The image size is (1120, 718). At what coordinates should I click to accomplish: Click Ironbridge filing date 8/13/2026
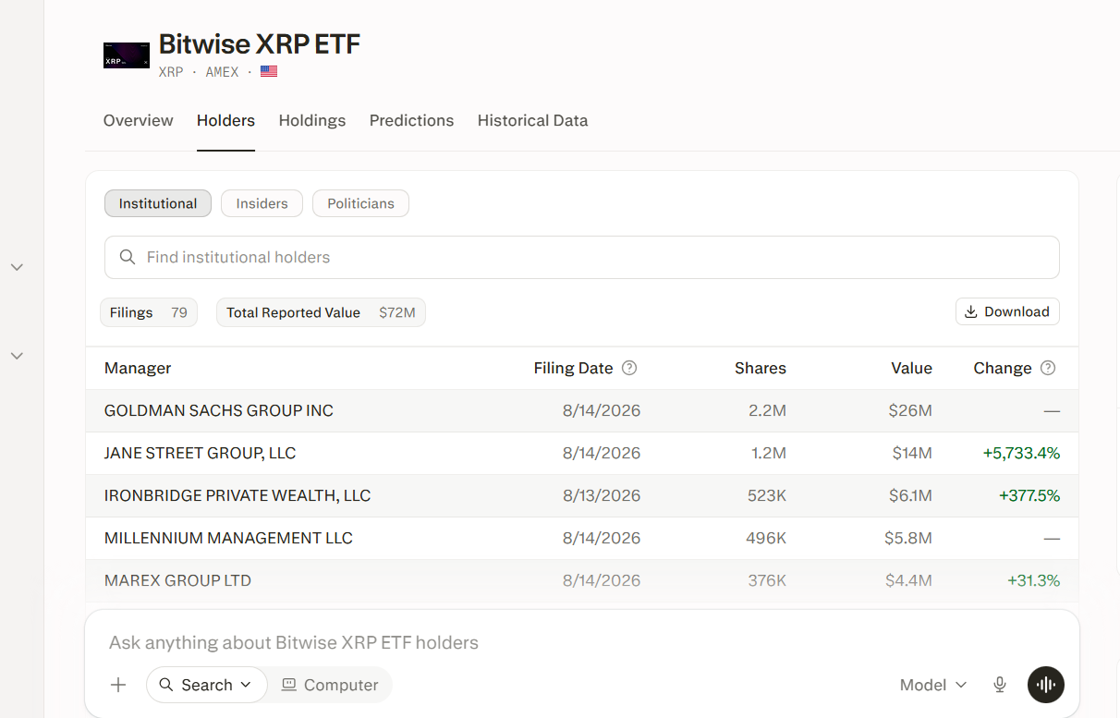[x=602, y=495]
